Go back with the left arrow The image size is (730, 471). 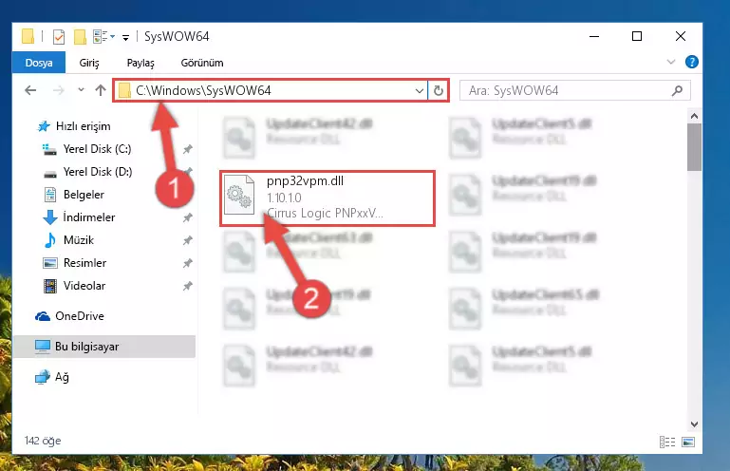click(x=30, y=90)
